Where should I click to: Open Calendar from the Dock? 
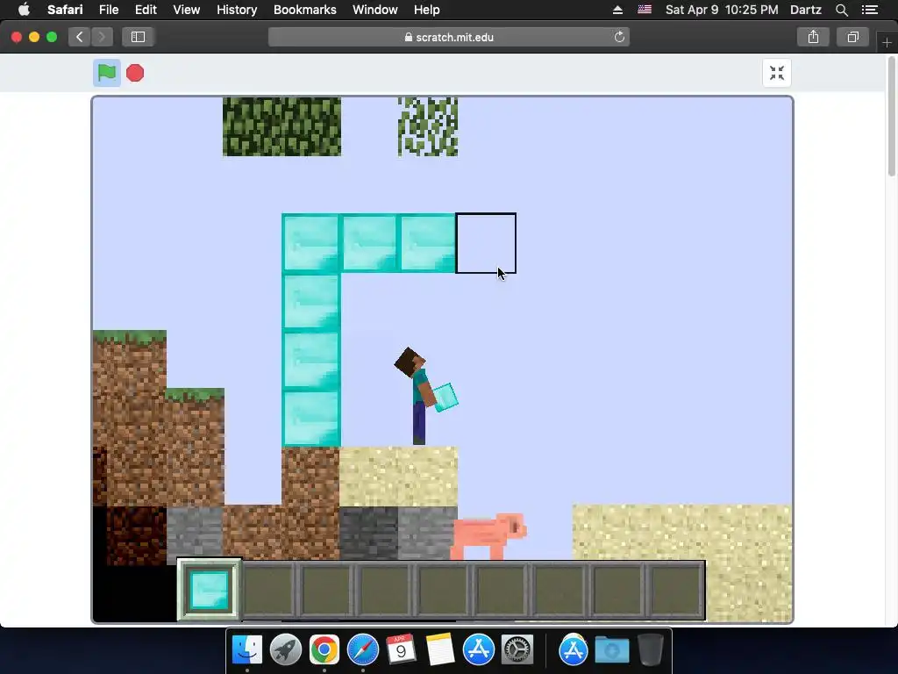(401, 649)
